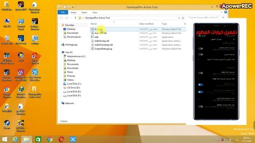Expand address bar previous locations dropdown

tap(179, 18)
